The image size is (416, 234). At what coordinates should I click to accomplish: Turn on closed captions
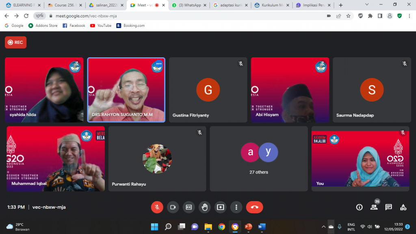tap(188, 207)
